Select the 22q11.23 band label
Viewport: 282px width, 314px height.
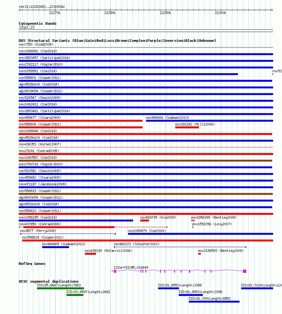tap(27, 28)
